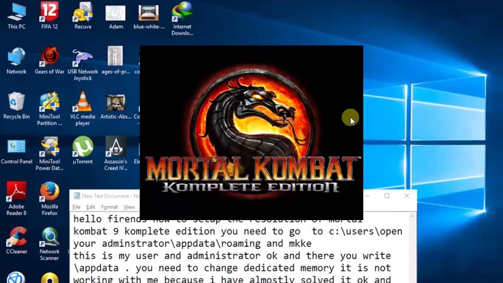
Task: Select the Recycle Bin icon
Action: pyautogui.click(x=17, y=106)
